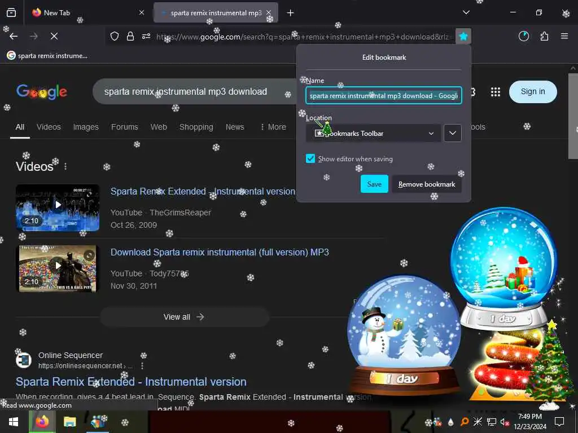Image resolution: width=578 pixels, height=433 pixels.
Task: Toggle Show editor when saving checkbox
Action: 310,158
